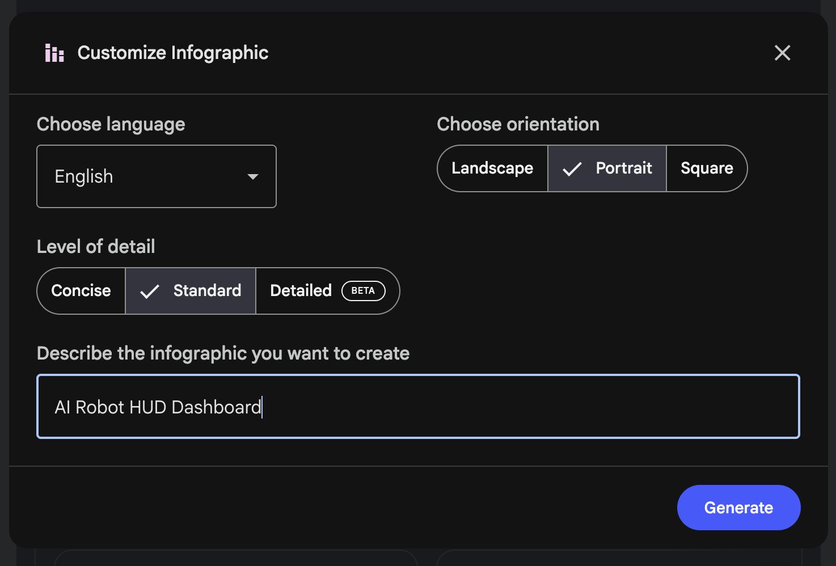Image resolution: width=836 pixels, height=566 pixels.
Task: Click the Choose language label
Action: coord(111,124)
